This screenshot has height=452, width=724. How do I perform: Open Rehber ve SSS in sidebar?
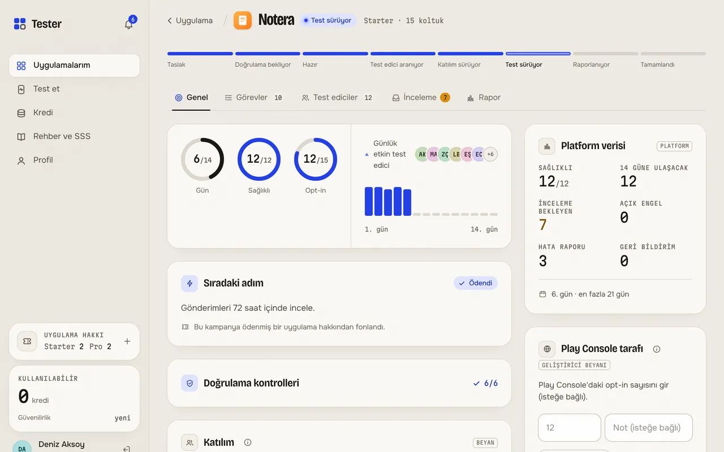pyautogui.click(x=74, y=137)
